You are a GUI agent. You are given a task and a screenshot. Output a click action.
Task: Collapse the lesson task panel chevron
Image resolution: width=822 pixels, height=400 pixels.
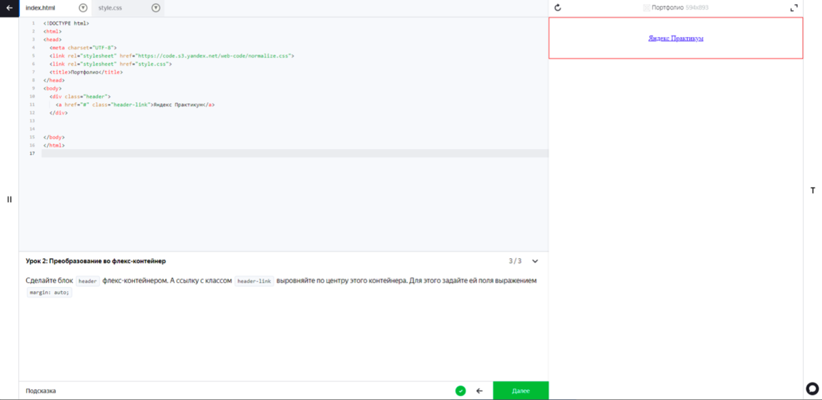tap(535, 261)
